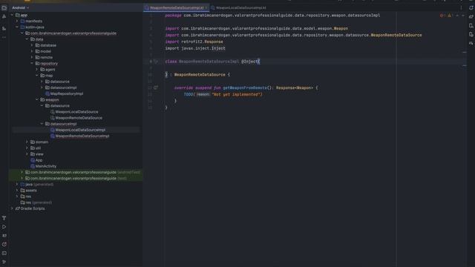This screenshot has height=267, width=475.
Task: Click the gutter icon on the class line
Action: 156,62
